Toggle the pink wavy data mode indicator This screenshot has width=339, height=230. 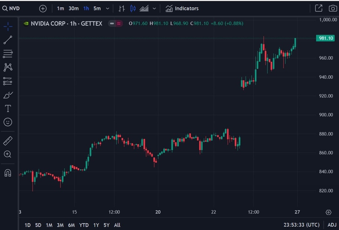[x=119, y=23]
